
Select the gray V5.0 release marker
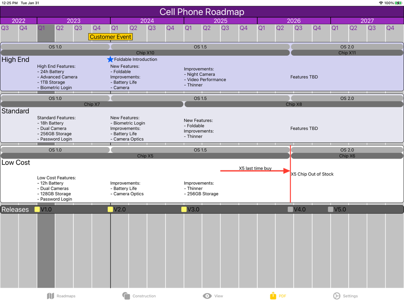click(x=330, y=209)
